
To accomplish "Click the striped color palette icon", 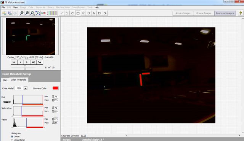I will 53,13.
